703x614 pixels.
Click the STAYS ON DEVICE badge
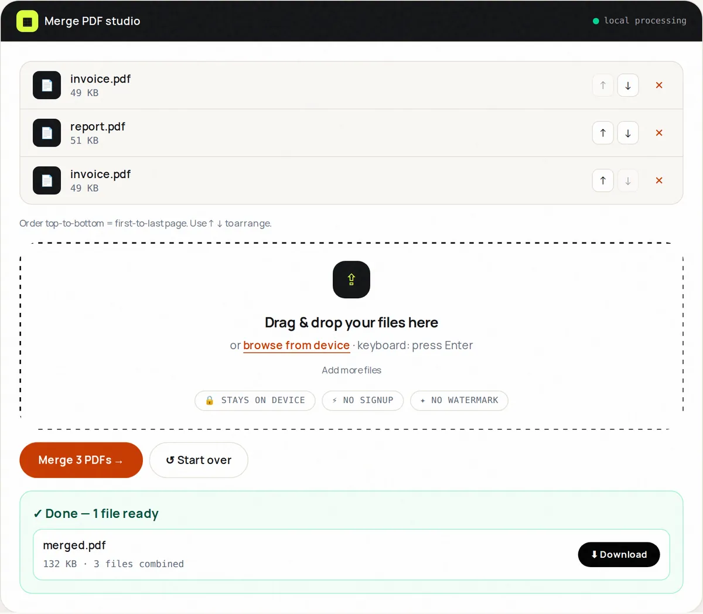pos(255,401)
